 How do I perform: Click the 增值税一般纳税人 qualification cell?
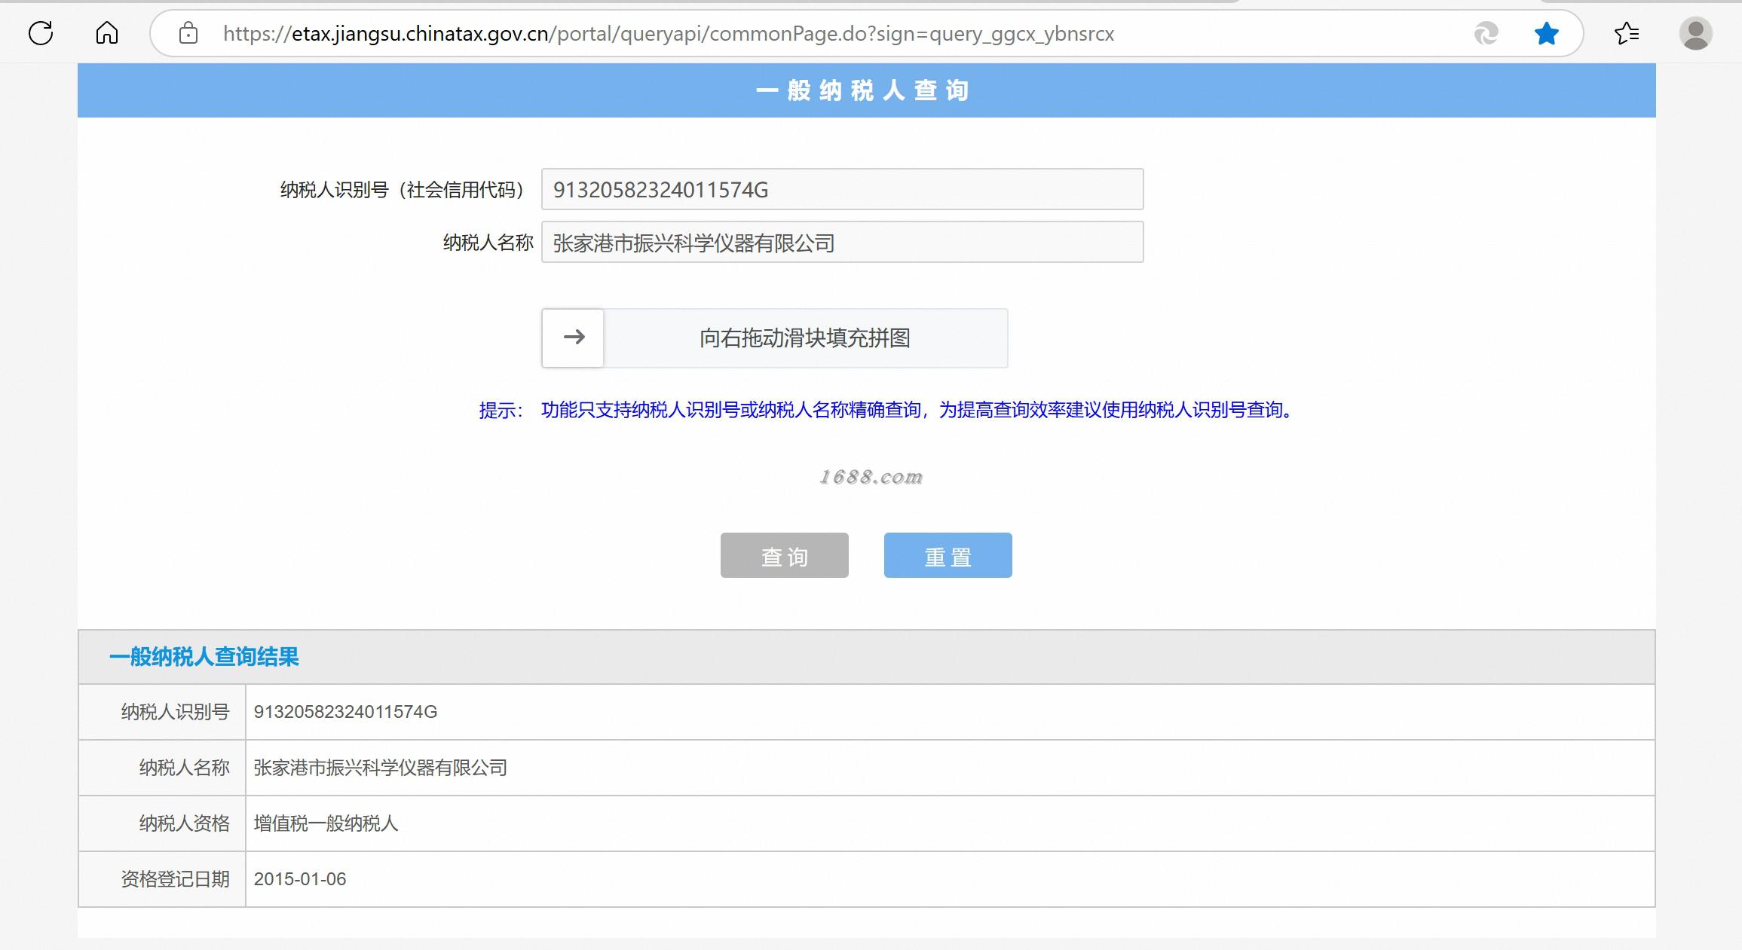click(326, 823)
